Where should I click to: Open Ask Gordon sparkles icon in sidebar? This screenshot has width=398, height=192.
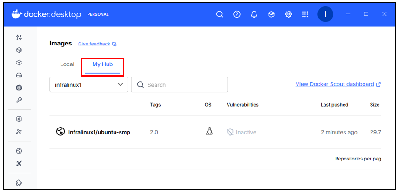pyautogui.click(x=19, y=38)
